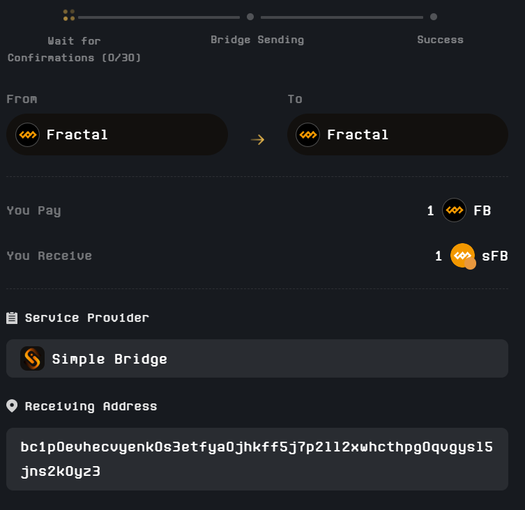Screen dimensions: 525x510
Task: Click the Bridge Sending step dot
Action: click(x=250, y=17)
